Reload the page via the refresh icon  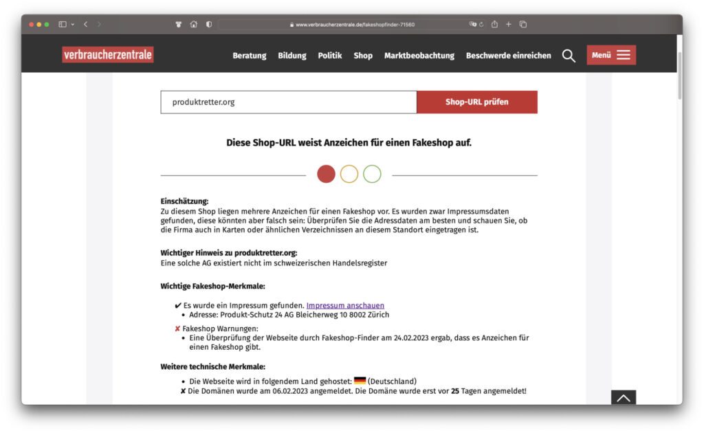(483, 23)
